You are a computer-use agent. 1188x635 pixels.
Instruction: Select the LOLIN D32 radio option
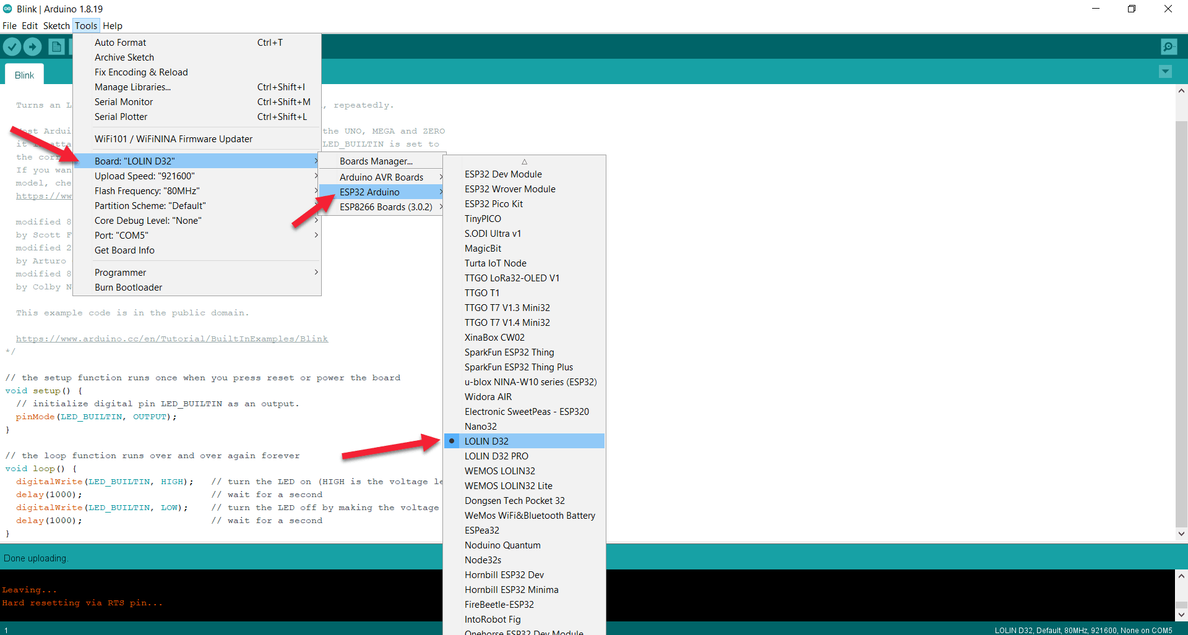[x=524, y=441]
